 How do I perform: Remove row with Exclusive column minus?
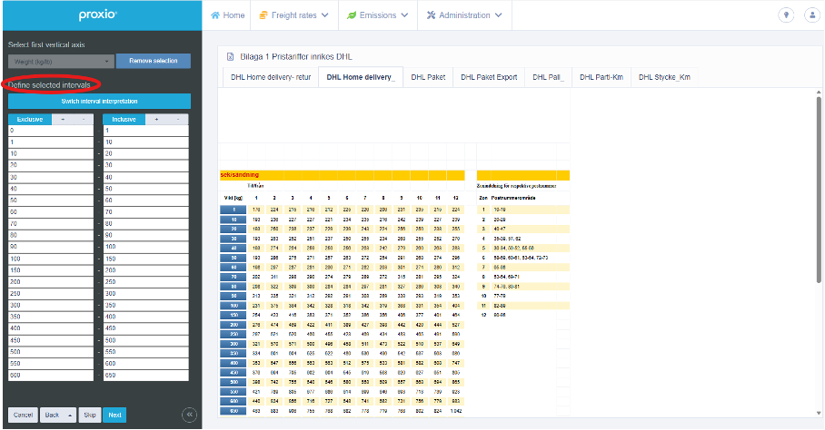point(83,119)
